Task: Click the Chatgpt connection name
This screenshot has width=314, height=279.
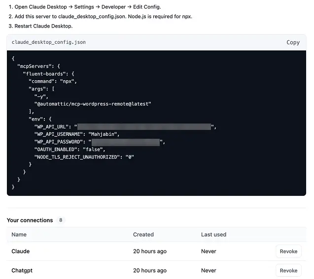Action: click(x=22, y=271)
